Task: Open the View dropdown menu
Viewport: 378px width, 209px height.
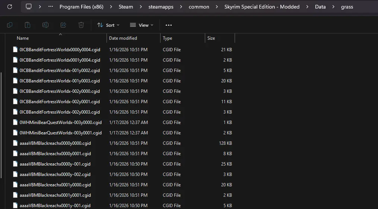Action: pyautogui.click(x=142, y=25)
